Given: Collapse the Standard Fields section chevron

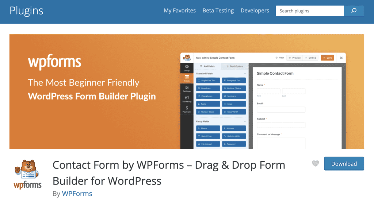Looking at the screenshot, I should click(x=245, y=74).
